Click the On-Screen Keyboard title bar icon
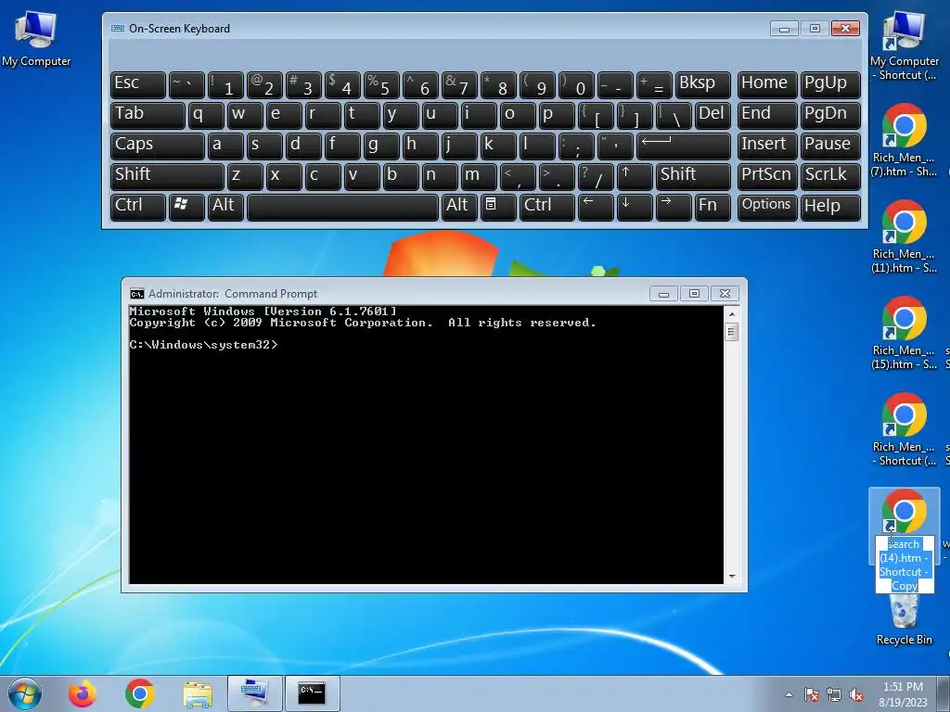 pyautogui.click(x=118, y=29)
